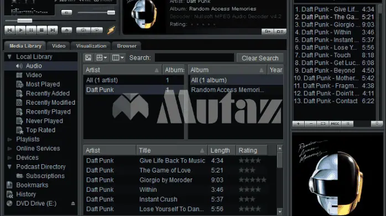Viewport: 386px width, 216px height.
Task: Open the Recently Modified view icon
Action: click(19, 102)
